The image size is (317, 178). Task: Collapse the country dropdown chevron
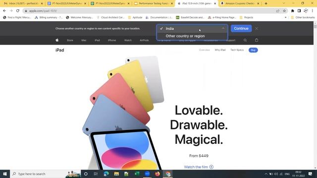(223, 29)
